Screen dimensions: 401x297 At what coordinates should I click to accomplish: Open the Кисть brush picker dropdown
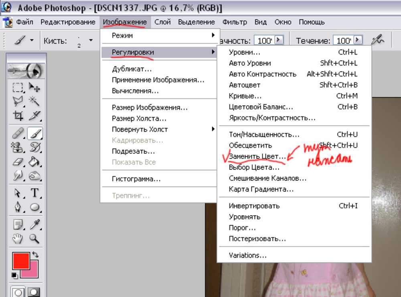click(91, 40)
